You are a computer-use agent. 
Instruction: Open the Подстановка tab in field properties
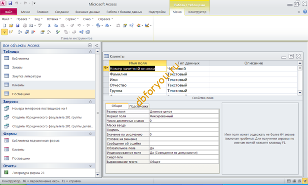click(139, 106)
